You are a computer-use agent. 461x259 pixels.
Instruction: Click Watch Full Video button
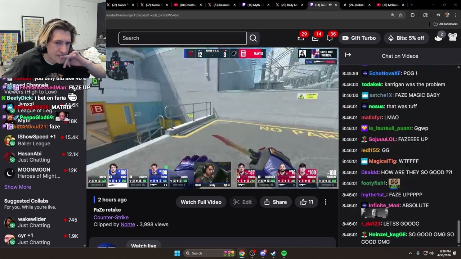point(201,202)
